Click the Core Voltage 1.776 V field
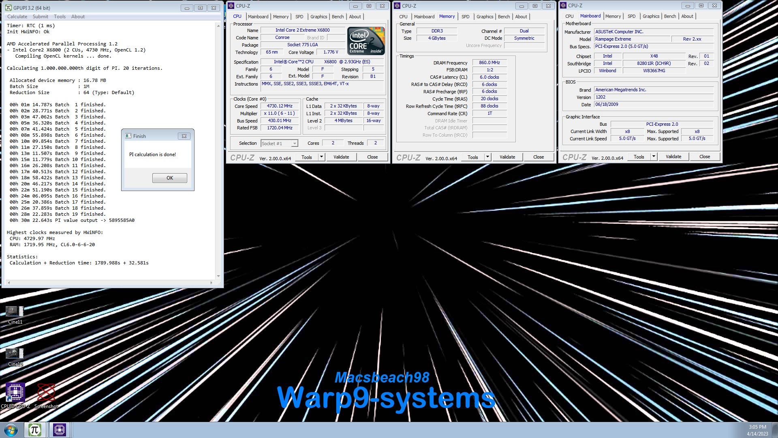Image resolution: width=778 pixels, height=438 pixels. pos(331,52)
